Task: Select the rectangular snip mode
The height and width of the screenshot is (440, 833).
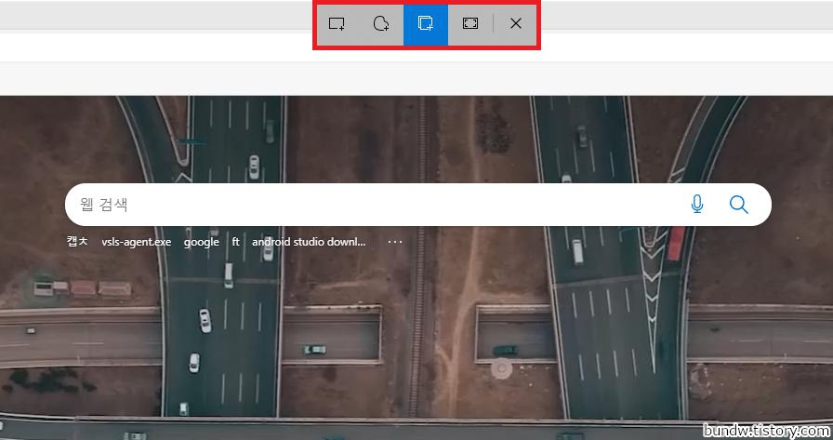Action: coord(337,24)
